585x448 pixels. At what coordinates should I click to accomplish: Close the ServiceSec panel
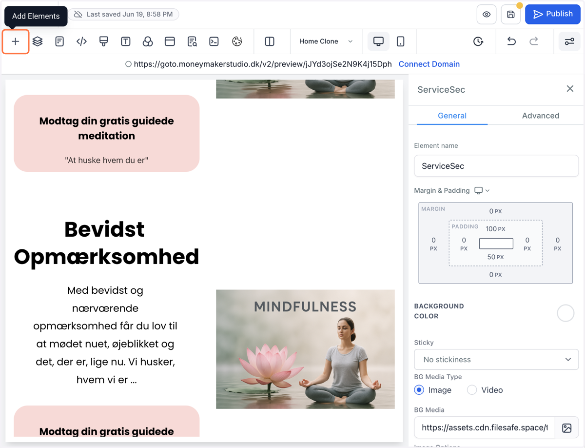(x=570, y=89)
